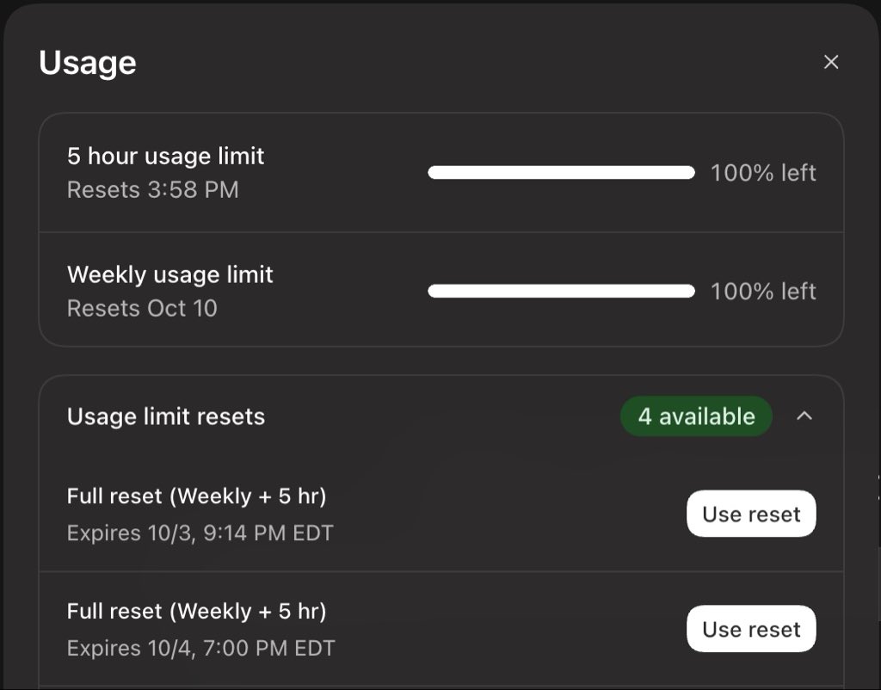Screen dimensions: 881x690
Task: Click 100% left next to Weekly limit
Action: 763,291
